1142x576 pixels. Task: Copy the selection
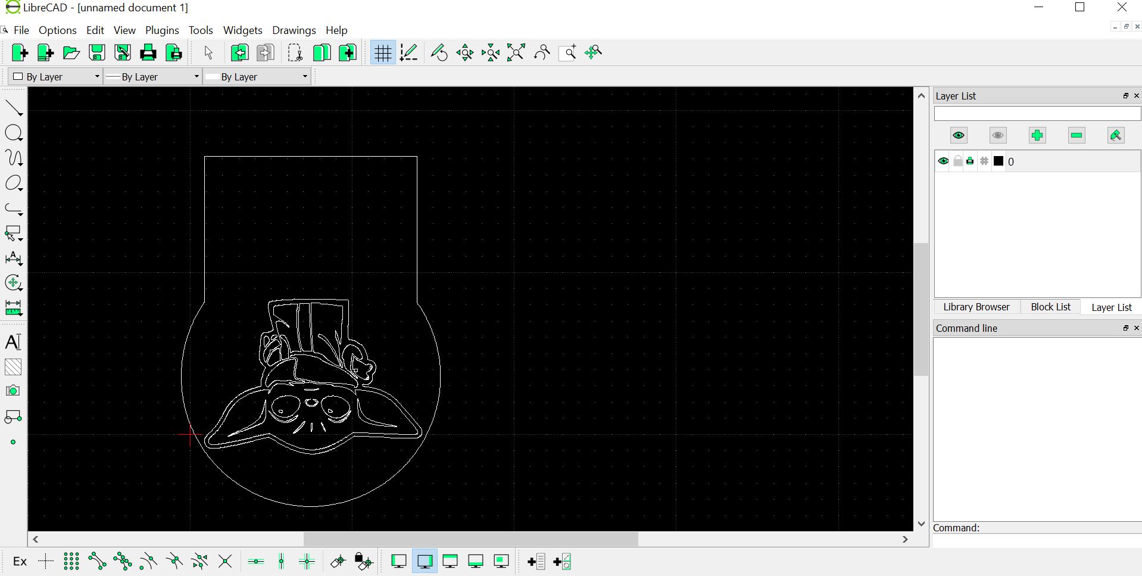coord(322,52)
